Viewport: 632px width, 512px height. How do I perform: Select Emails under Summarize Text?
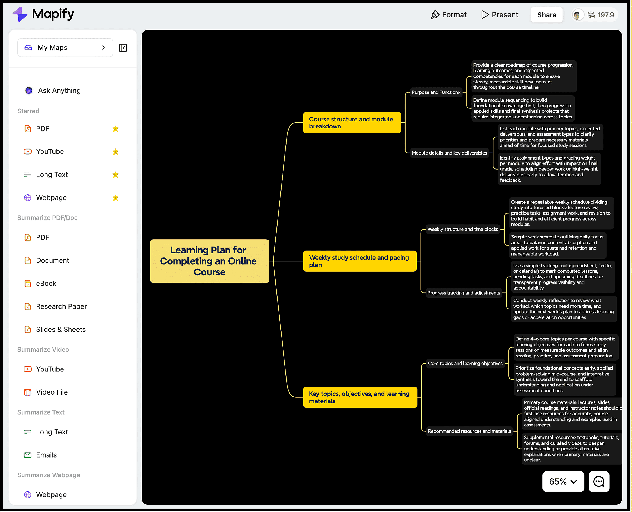pos(46,455)
